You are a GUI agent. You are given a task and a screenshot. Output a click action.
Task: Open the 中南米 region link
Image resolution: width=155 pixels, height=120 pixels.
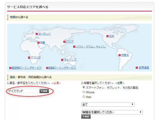125,55
